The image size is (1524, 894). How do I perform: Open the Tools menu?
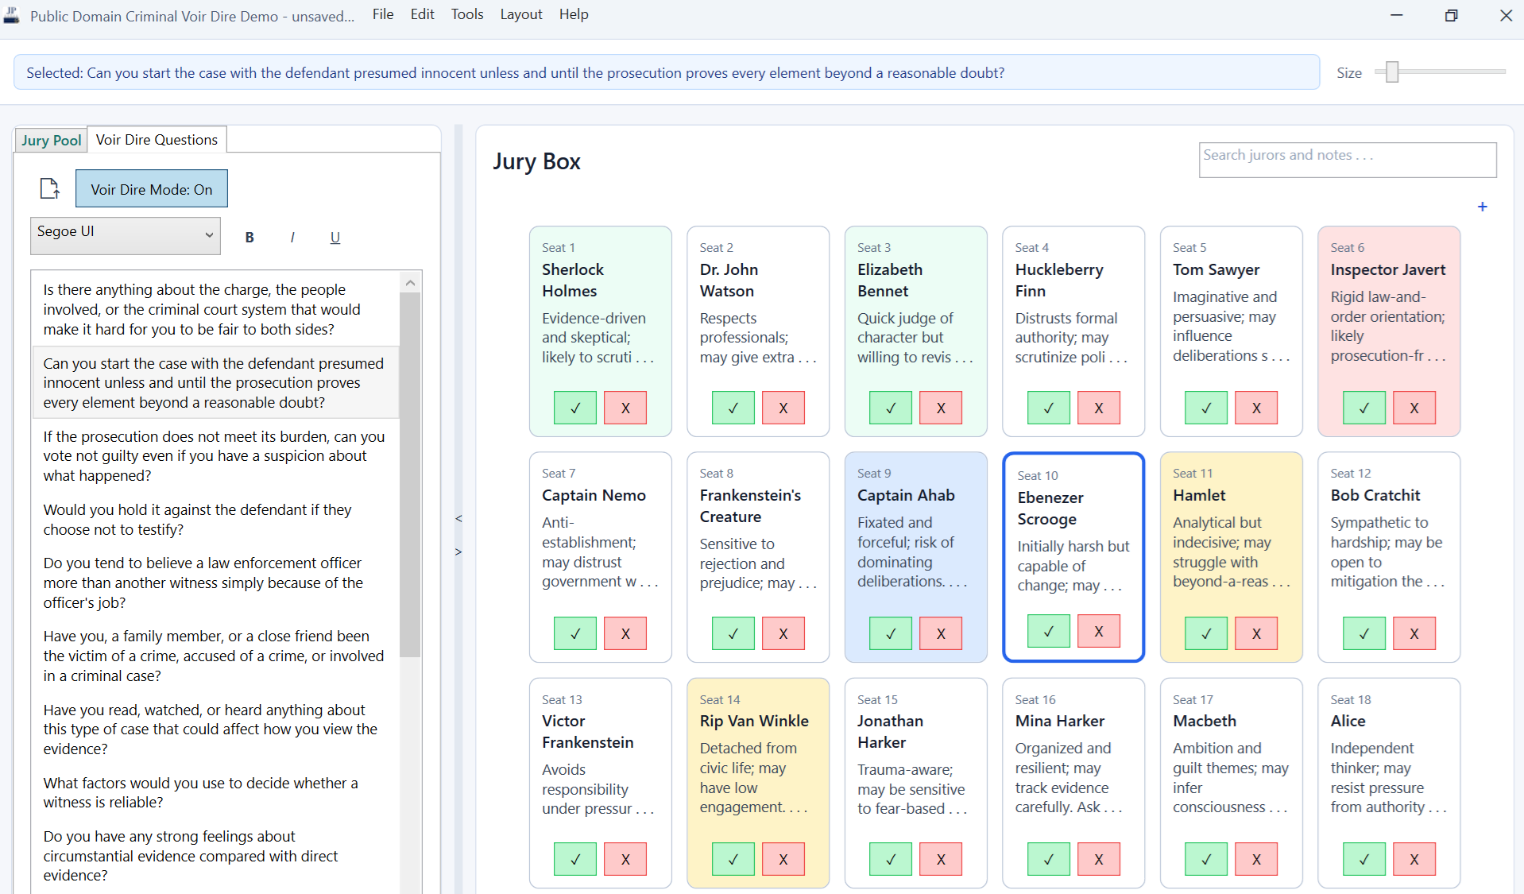pos(467,14)
